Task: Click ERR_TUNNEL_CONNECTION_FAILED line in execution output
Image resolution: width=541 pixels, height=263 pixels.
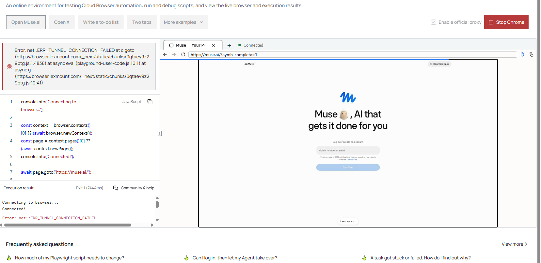Action: point(49,218)
